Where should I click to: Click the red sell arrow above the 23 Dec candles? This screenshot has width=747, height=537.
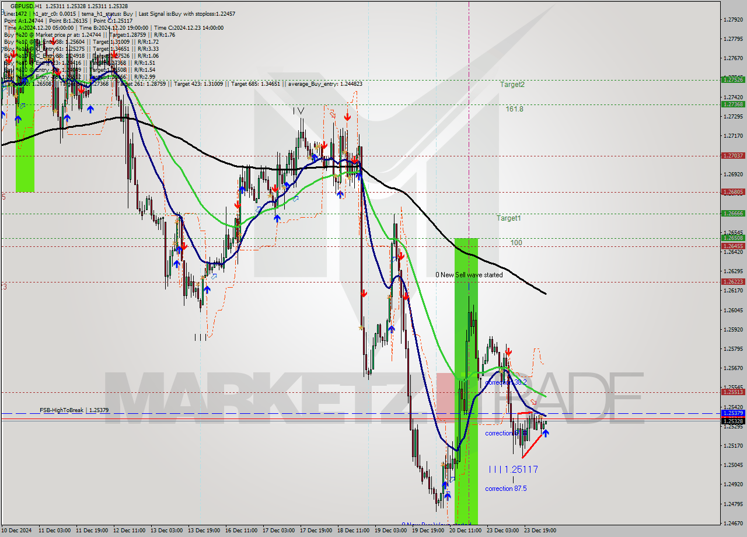coord(509,351)
